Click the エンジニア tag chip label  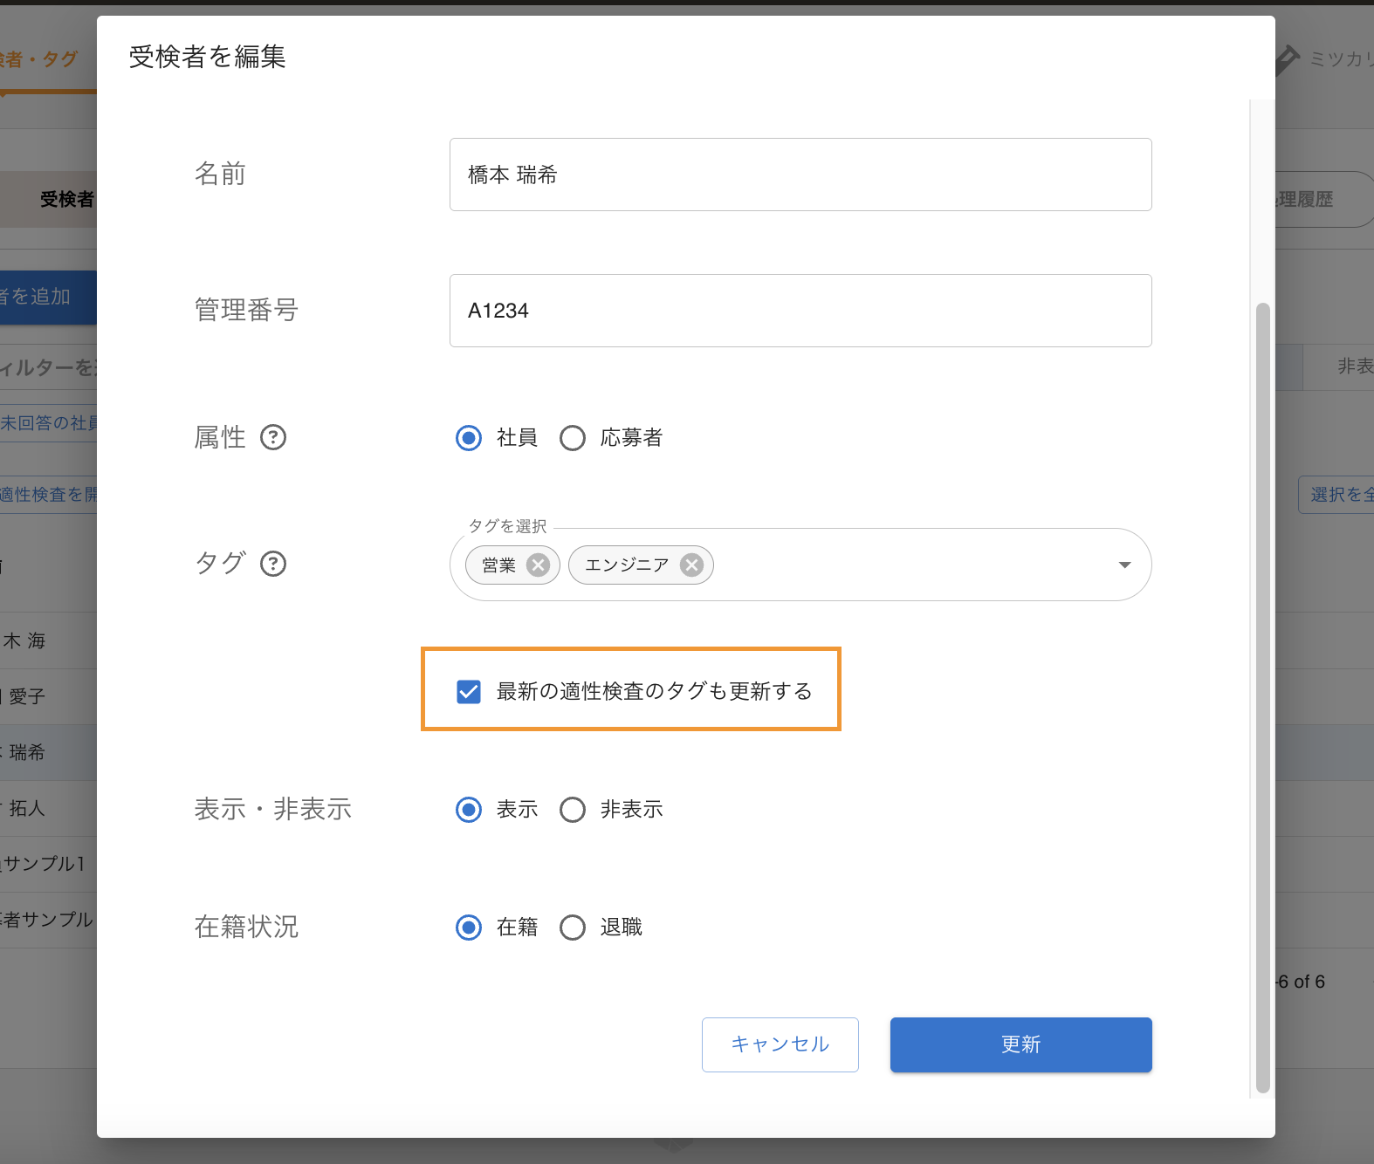(x=627, y=565)
